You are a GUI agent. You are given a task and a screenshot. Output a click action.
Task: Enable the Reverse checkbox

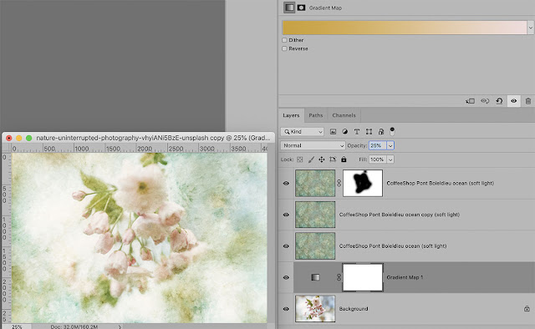(x=284, y=48)
